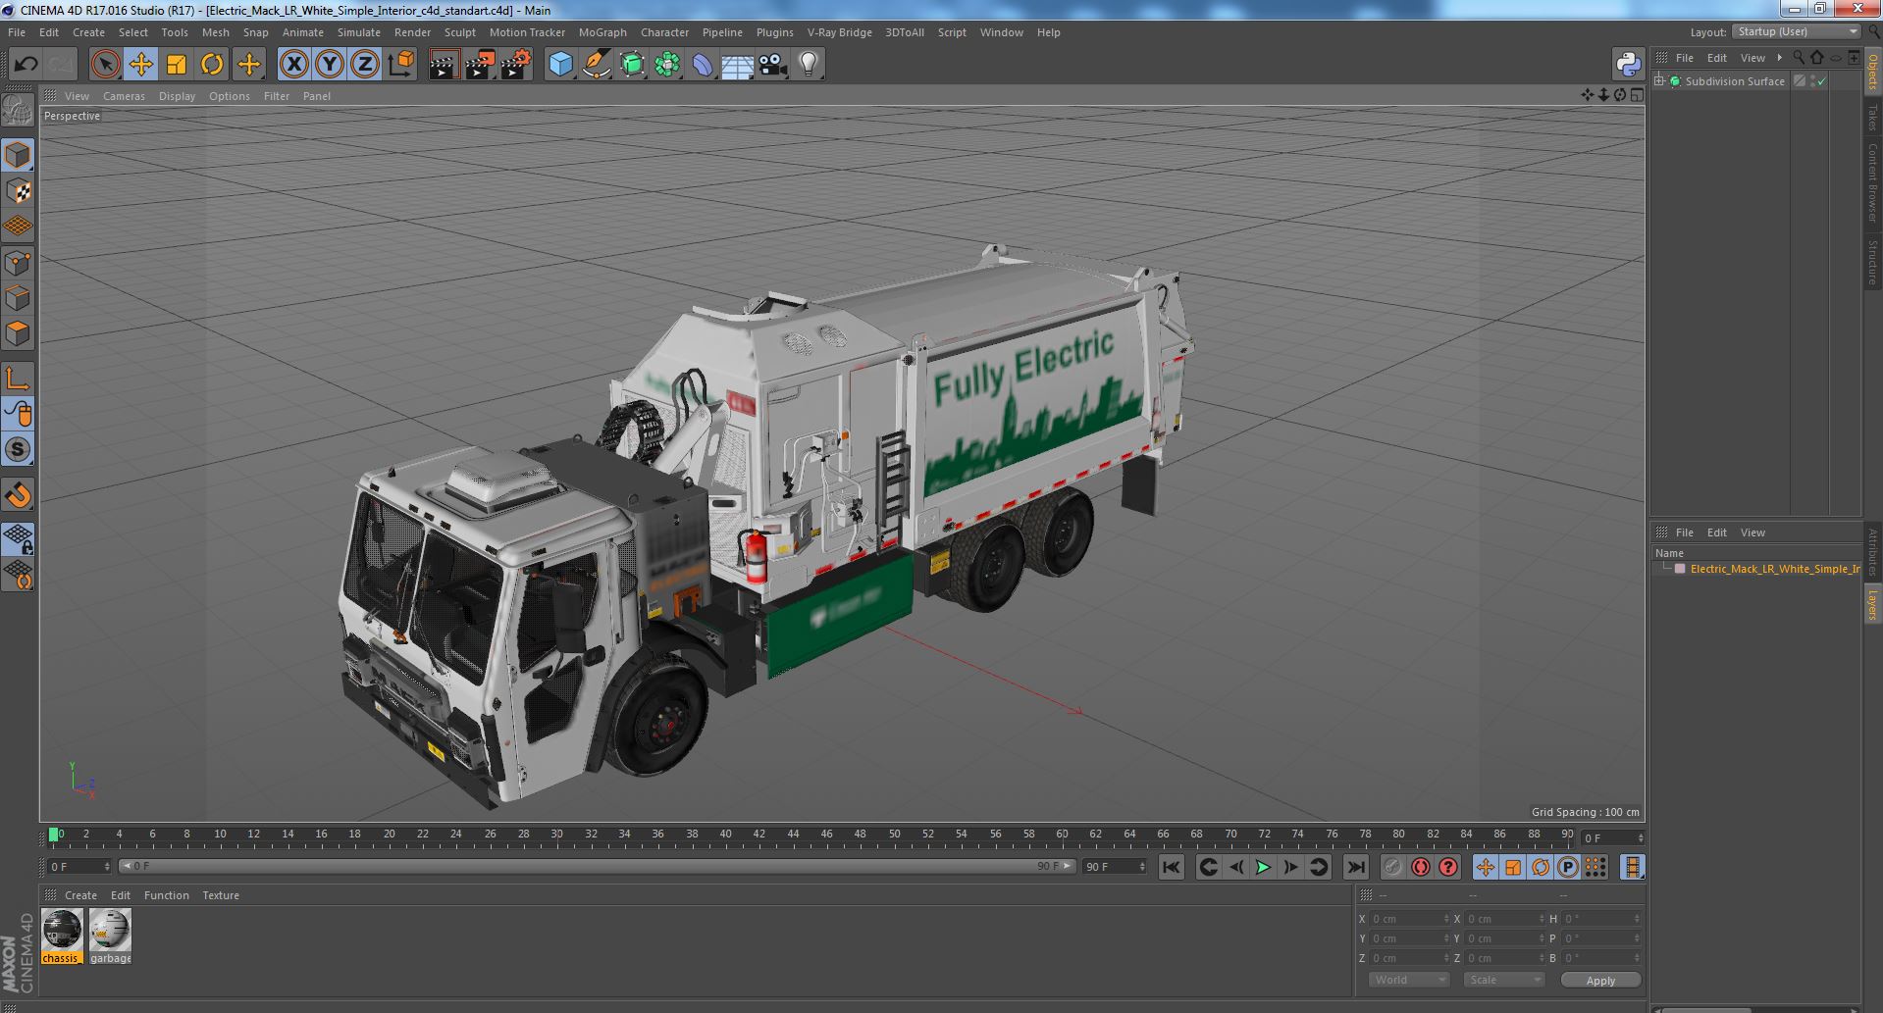The image size is (1883, 1013).
Task: Open the Simulate menu
Action: [x=359, y=32]
